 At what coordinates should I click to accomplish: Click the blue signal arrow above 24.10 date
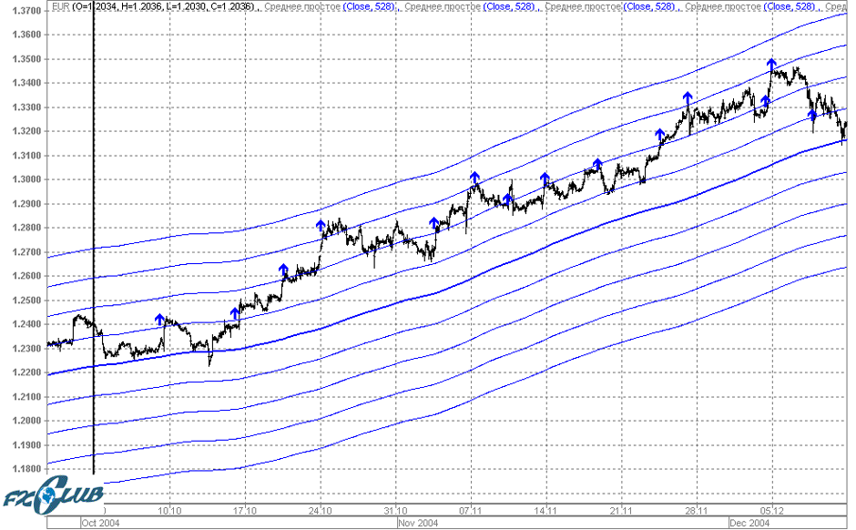(321, 227)
